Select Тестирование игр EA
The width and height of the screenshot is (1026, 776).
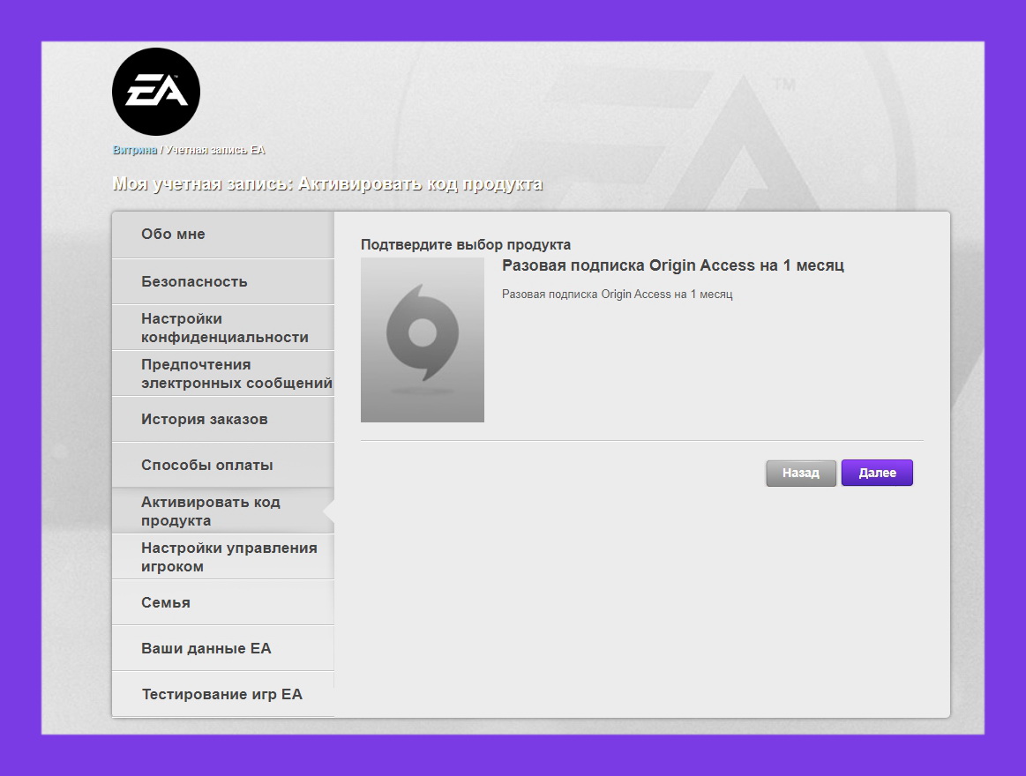pos(223,694)
